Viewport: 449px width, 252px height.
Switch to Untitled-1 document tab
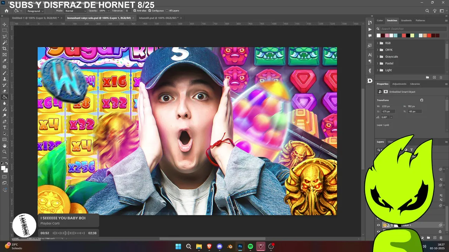(35, 18)
